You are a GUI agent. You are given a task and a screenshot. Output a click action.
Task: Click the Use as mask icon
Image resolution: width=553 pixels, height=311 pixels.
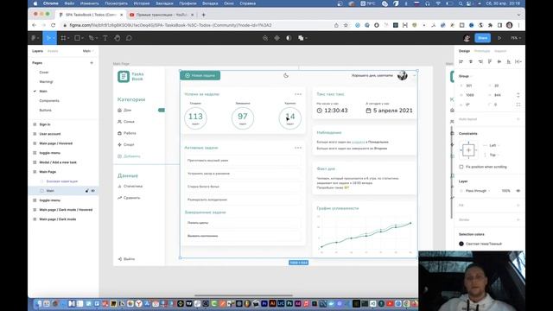[x=289, y=38]
